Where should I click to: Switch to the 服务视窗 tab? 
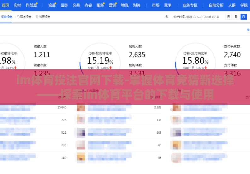coord(26,17)
